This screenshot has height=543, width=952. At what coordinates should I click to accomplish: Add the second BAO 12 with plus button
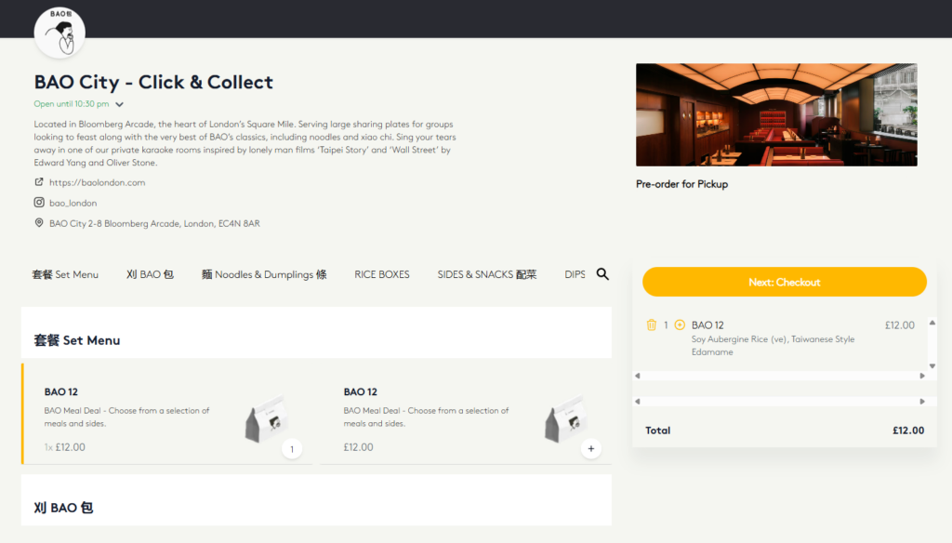tap(590, 448)
